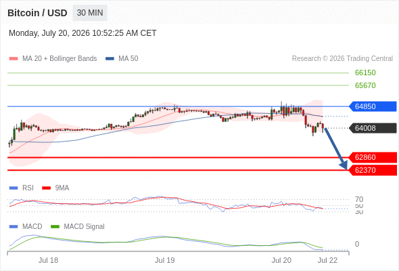399x271 pixels.
Task: Click the 30 MIN timeframe badge
Action: [90, 13]
